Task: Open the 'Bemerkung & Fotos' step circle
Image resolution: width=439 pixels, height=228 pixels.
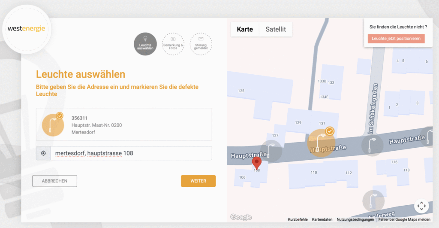Action: click(x=173, y=44)
